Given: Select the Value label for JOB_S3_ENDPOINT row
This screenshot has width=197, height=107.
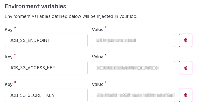Looking at the screenshot, I should pyautogui.click(x=98, y=30).
